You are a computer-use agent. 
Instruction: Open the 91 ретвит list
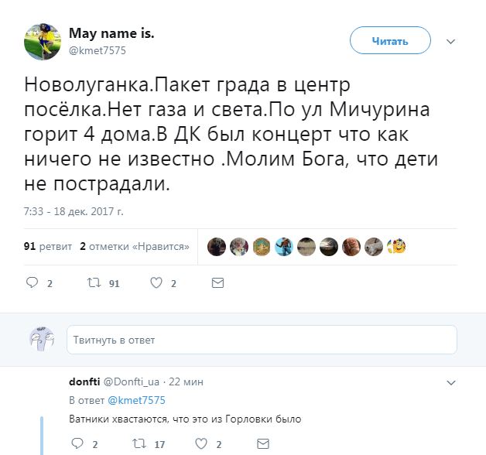point(47,247)
